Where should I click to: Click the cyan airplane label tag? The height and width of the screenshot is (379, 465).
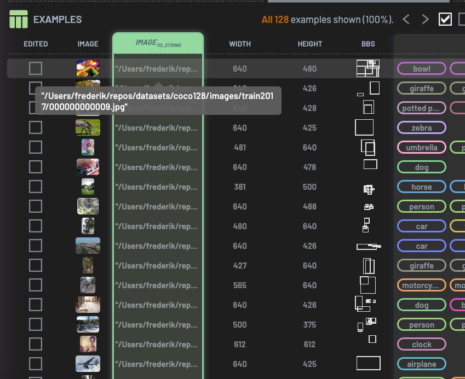click(x=421, y=364)
